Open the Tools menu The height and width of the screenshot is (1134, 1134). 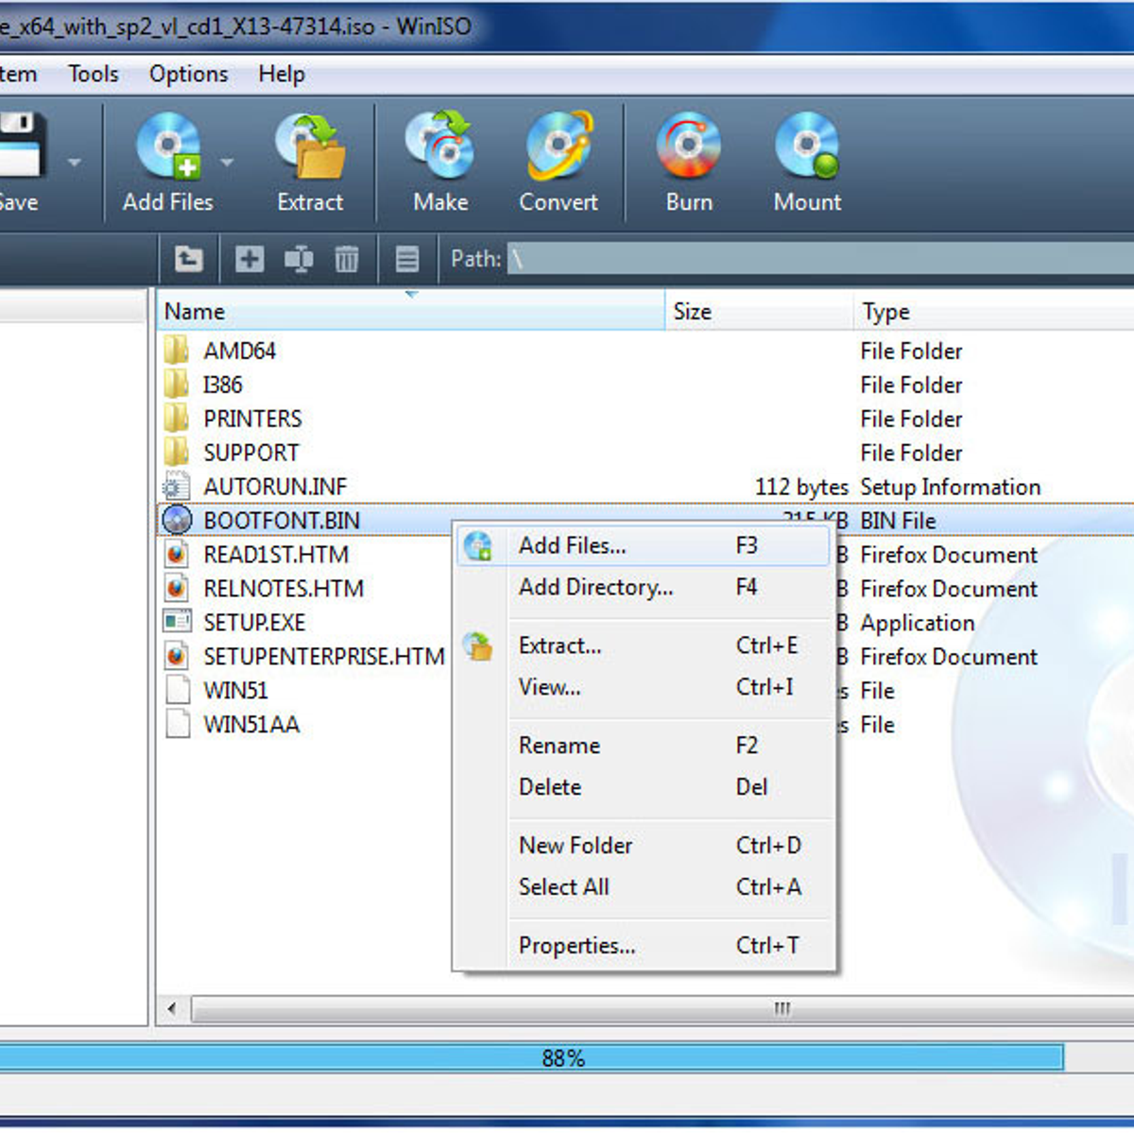94,74
